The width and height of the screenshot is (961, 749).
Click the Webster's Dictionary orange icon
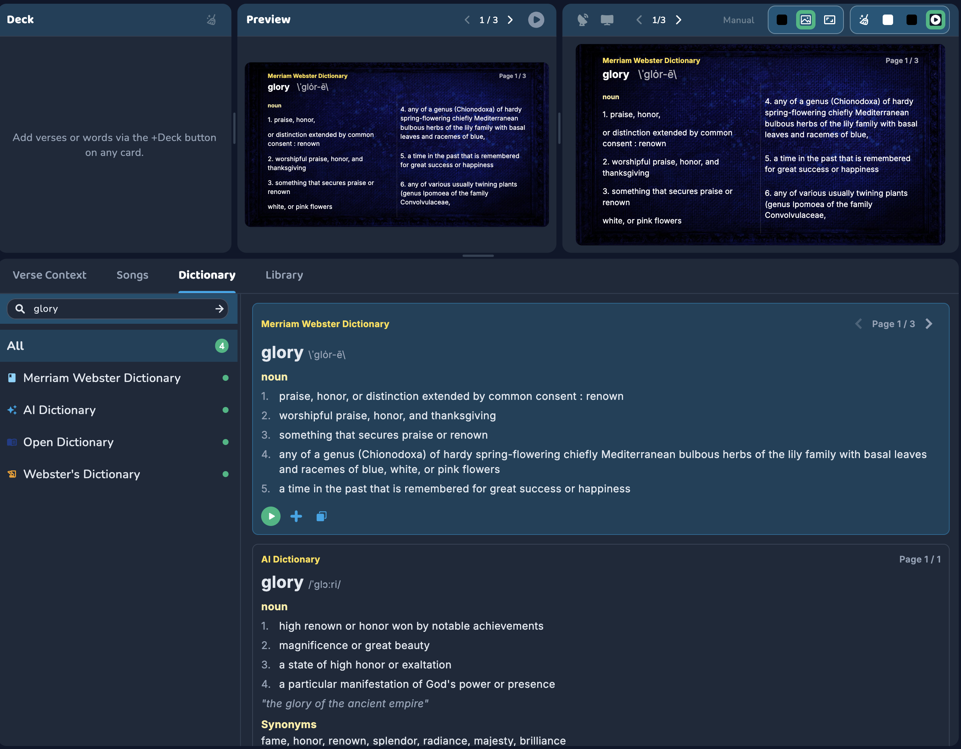(x=12, y=474)
